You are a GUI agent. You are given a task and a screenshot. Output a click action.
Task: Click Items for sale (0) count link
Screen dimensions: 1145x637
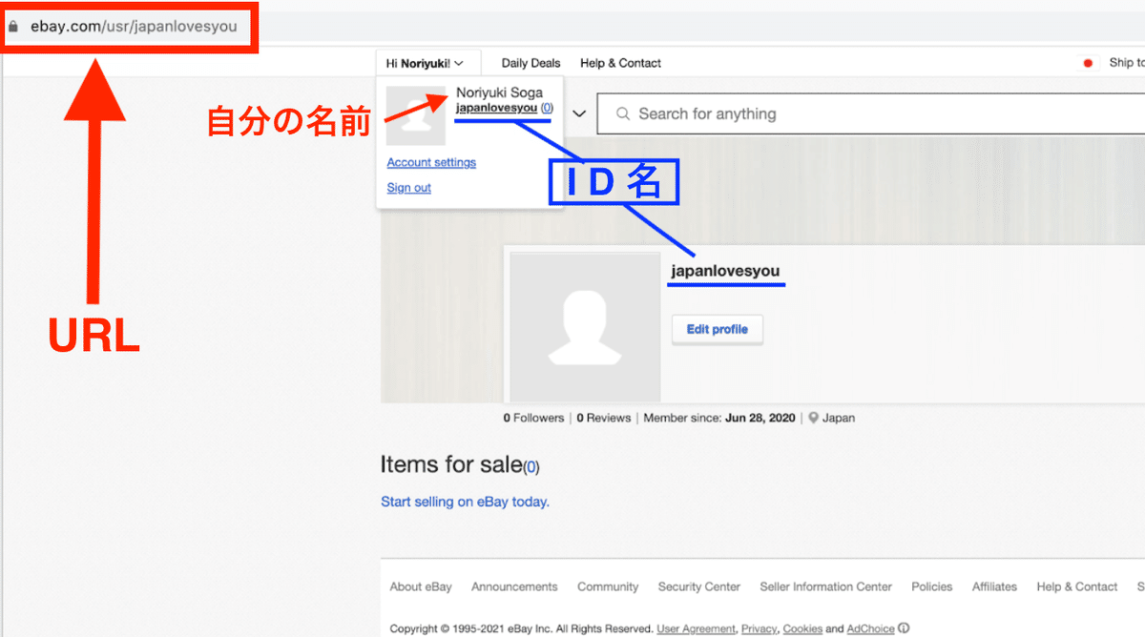pyautogui.click(x=531, y=467)
